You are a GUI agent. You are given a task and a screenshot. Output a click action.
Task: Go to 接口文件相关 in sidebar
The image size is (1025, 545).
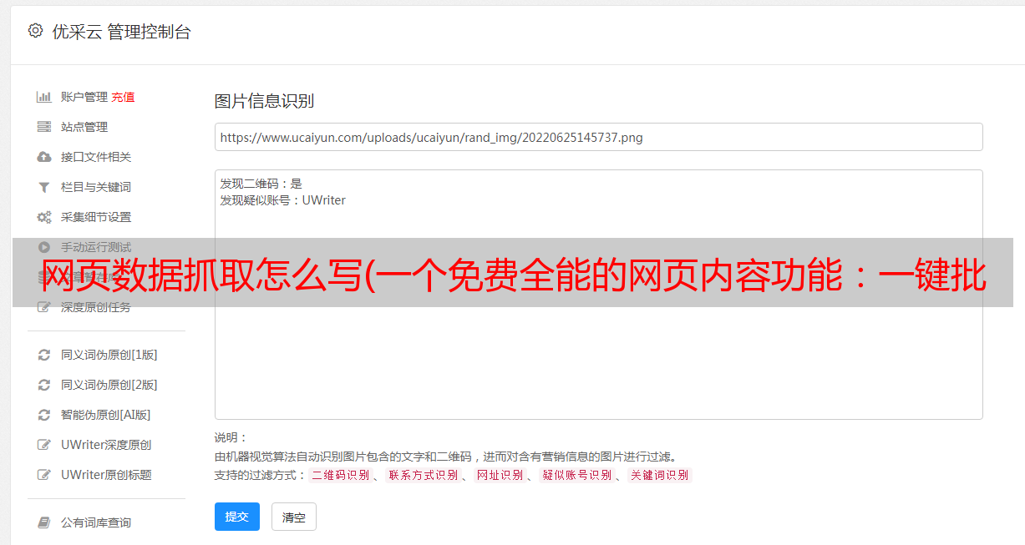96,157
